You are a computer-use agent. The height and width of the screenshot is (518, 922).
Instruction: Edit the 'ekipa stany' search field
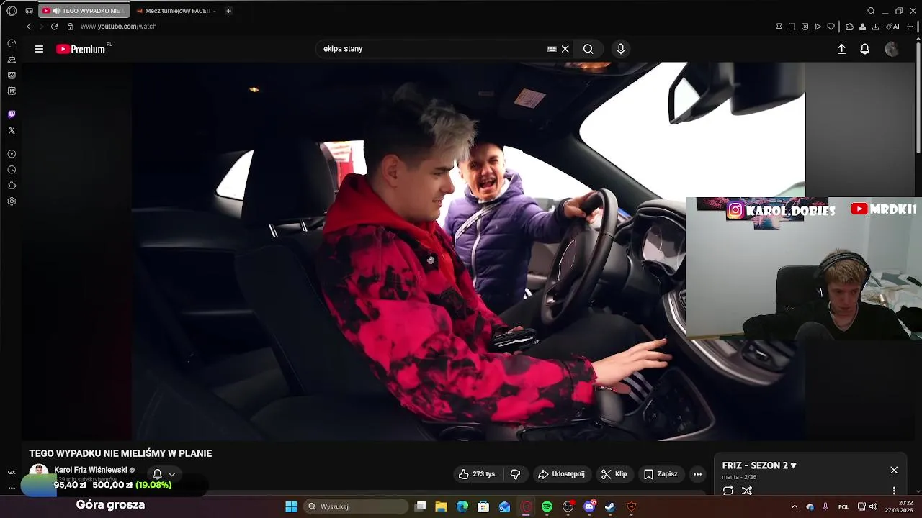tap(432, 49)
